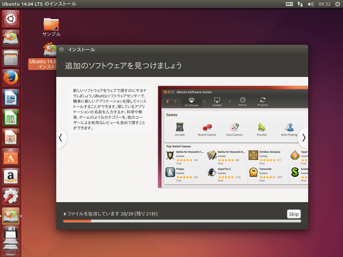Open the サンプル desktop folder
Image resolution: width=343 pixels, height=257 pixels.
pos(51,27)
